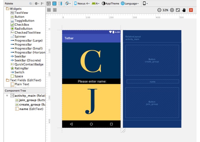Select ProgressBar (Horizontal) in Palette
The height and width of the screenshot is (142, 200).
28,52
